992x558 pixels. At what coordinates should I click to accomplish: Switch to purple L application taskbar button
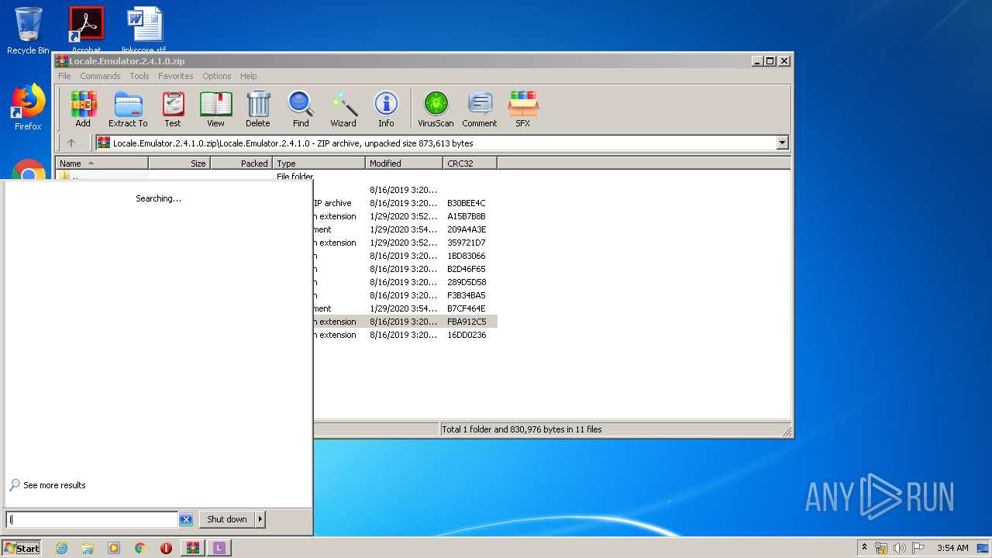click(219, 548)
